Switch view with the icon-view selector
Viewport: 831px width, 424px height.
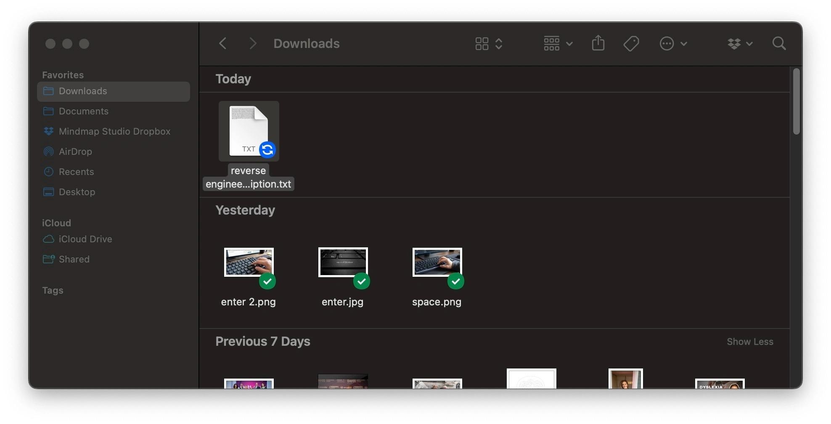[x=489, y=43]
